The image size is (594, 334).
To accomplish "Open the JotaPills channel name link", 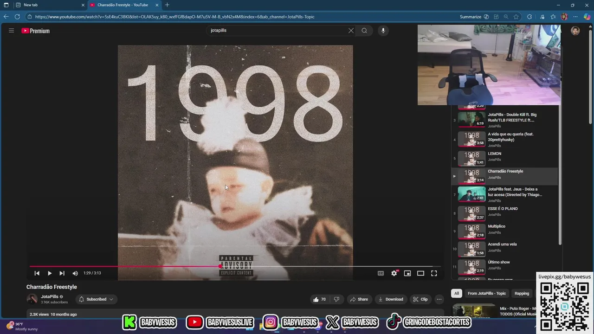I will pyautogui.click(x=50, y=296).
